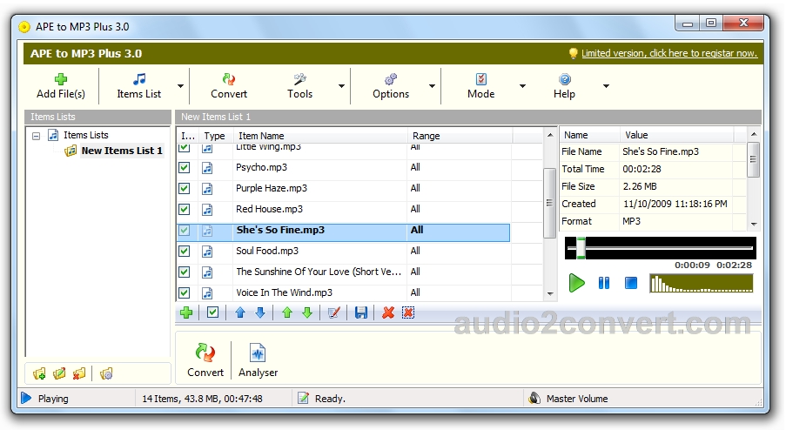Expand the Help dropdown arrow
This screenshot has height=430, width=786.
(x=606, y=86)
